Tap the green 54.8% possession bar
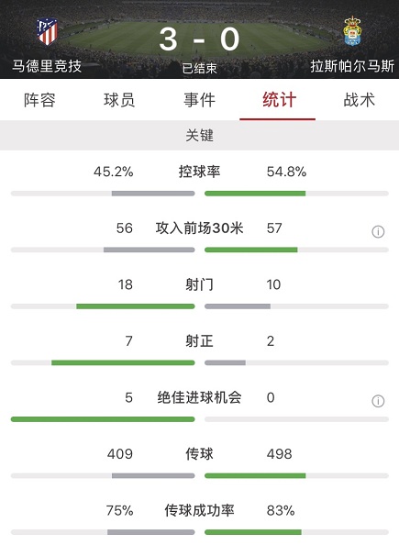 [255, 194]
